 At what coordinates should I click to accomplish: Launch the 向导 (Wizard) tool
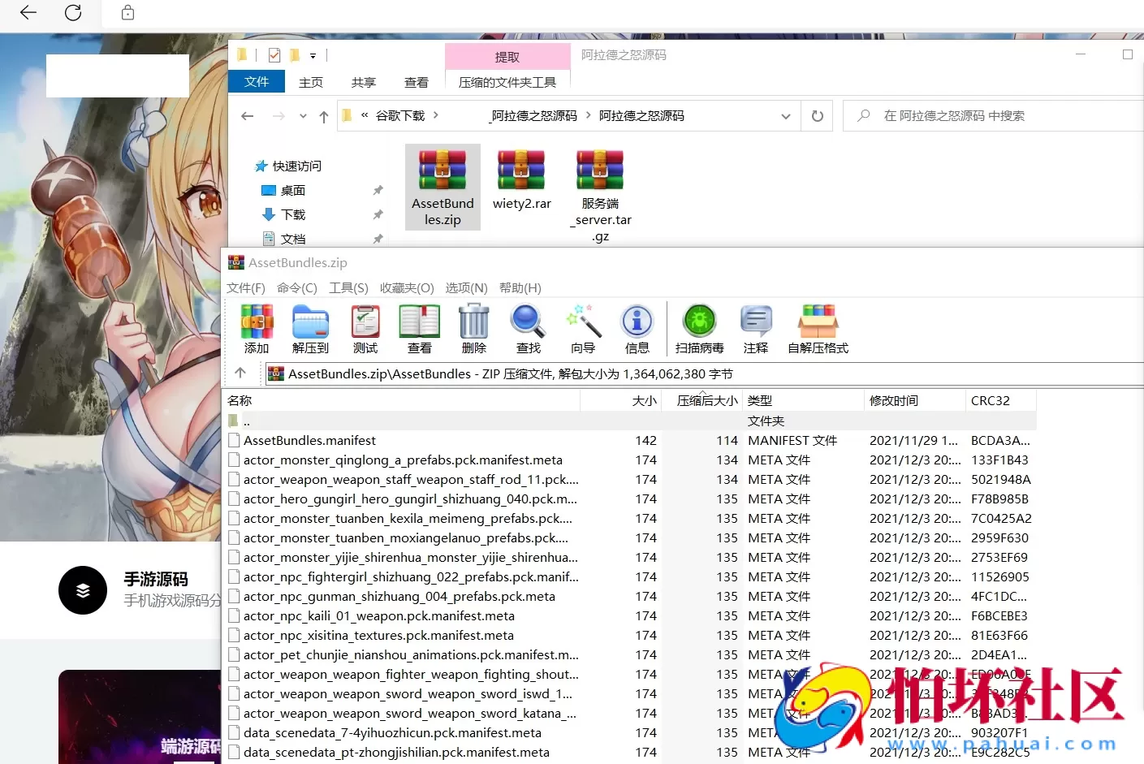click(x=583, y=328)
